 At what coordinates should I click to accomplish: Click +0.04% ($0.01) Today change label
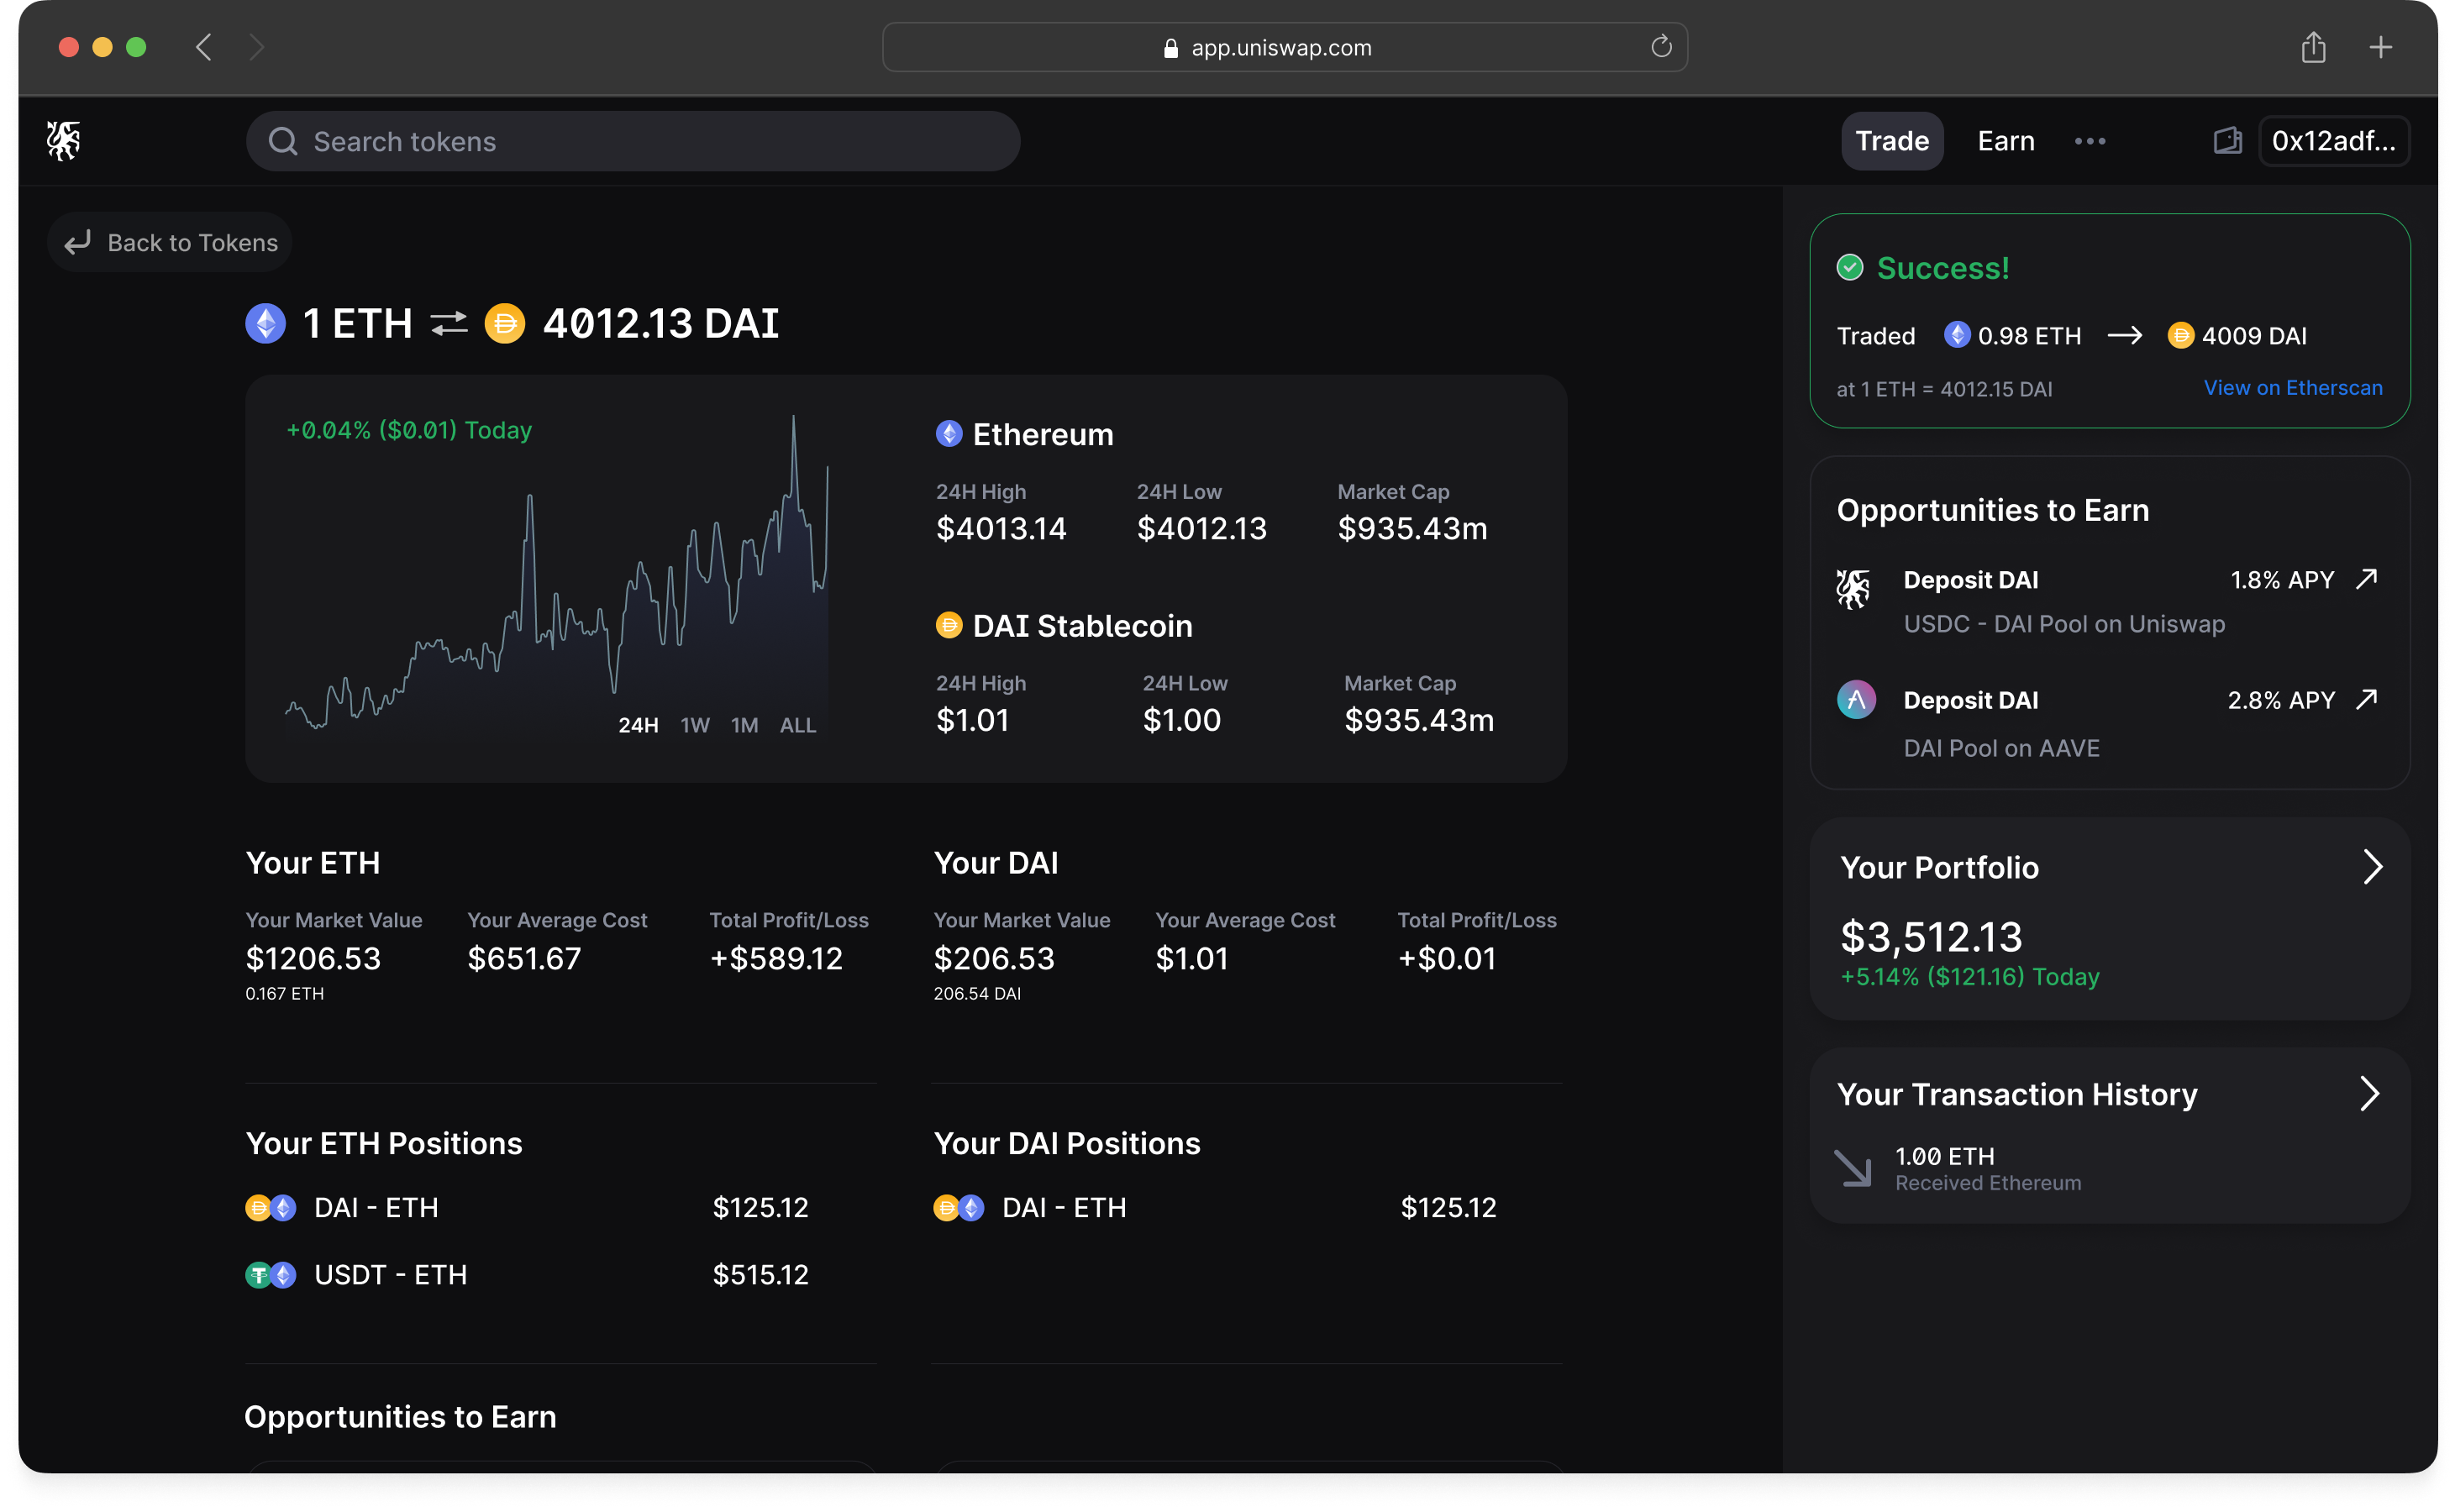click(x=409, y=431)
